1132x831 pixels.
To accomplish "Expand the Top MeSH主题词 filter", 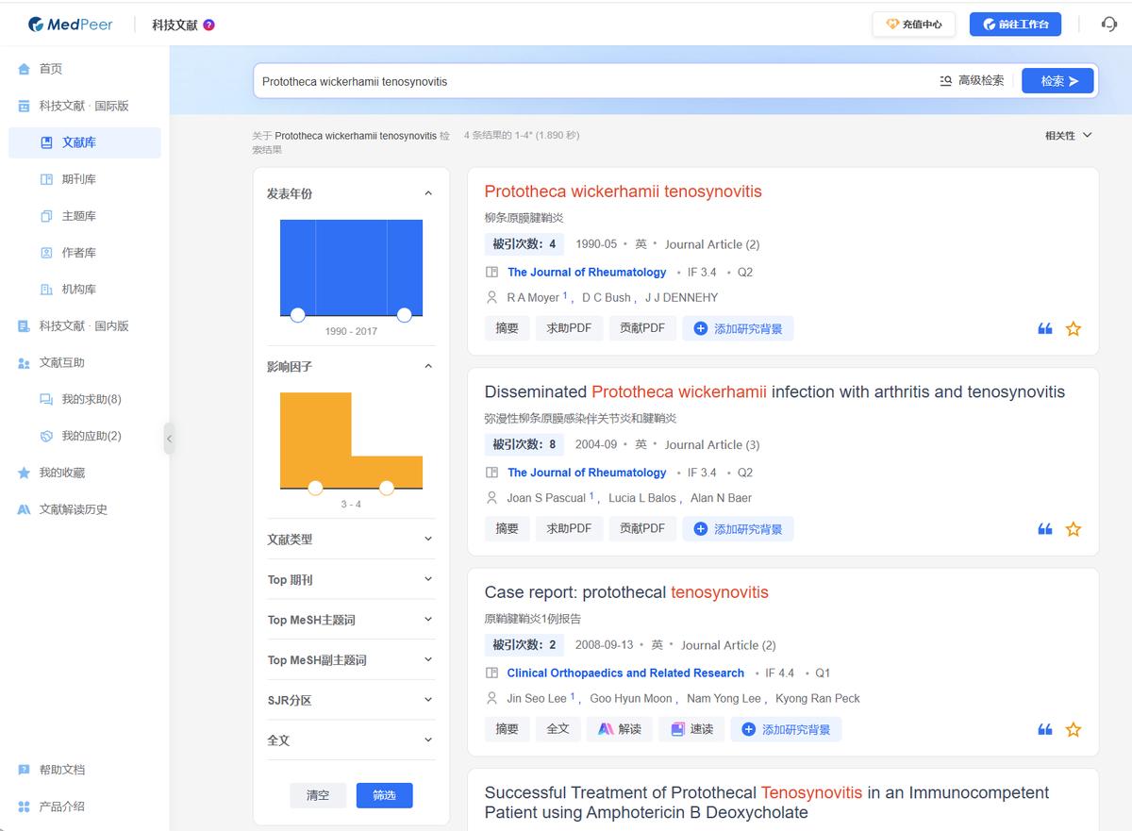I will pos(350,620).
